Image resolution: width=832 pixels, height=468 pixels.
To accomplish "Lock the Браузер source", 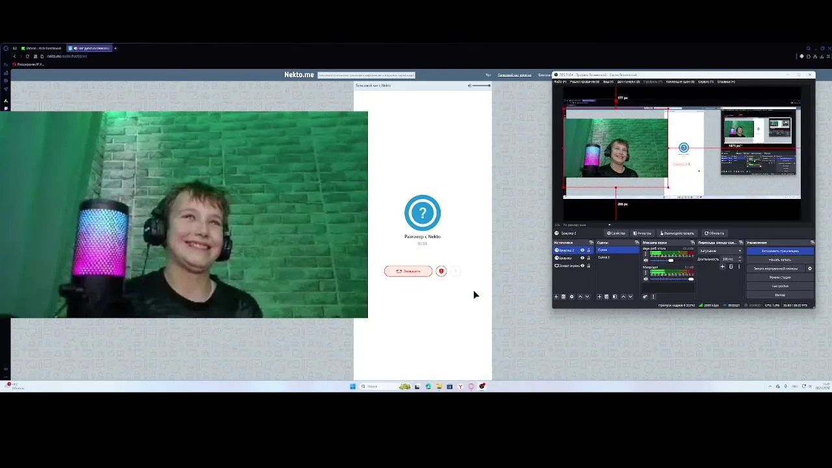I will (589, 258).
